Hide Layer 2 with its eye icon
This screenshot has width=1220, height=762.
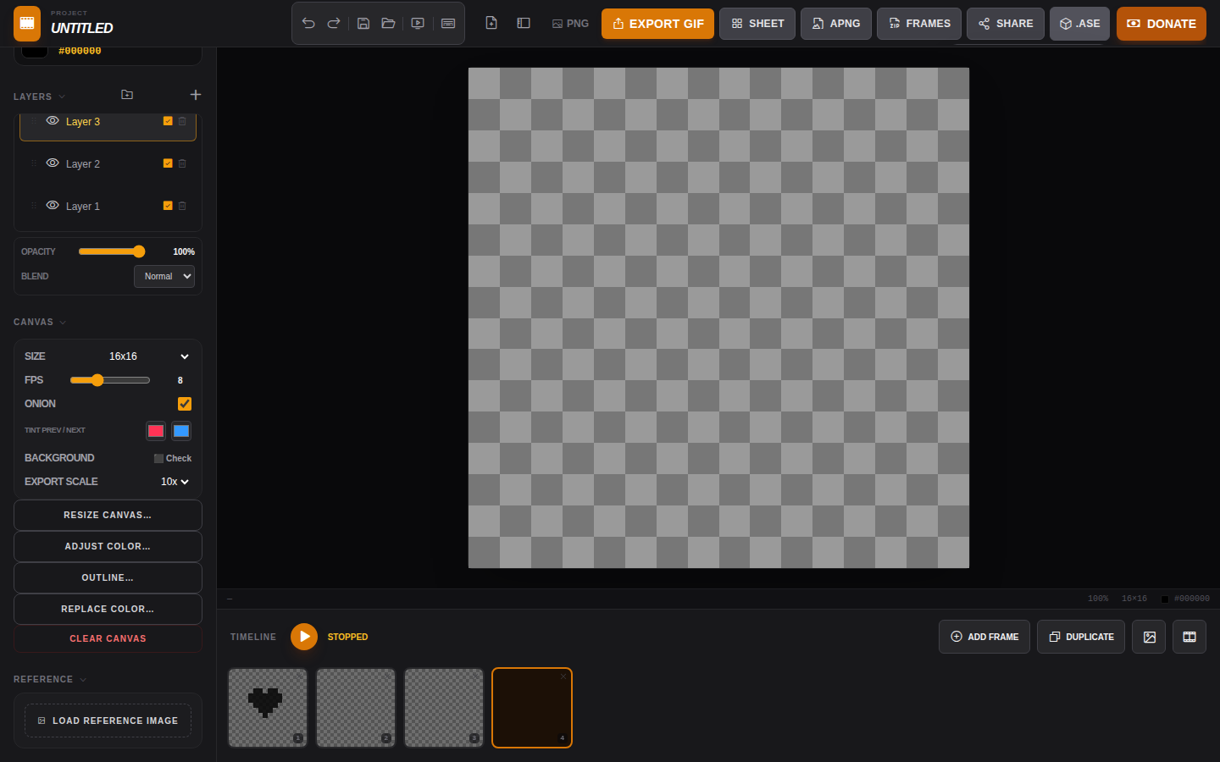pos(53,163)
